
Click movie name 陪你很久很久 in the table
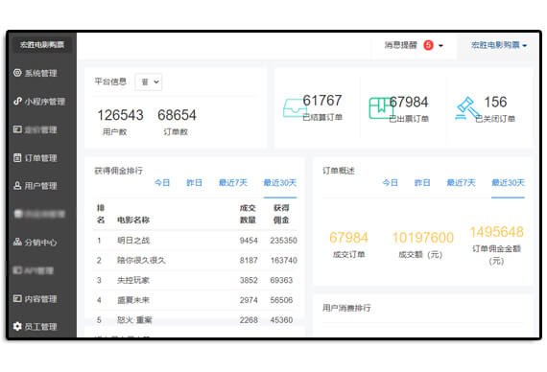click(141, 260)
